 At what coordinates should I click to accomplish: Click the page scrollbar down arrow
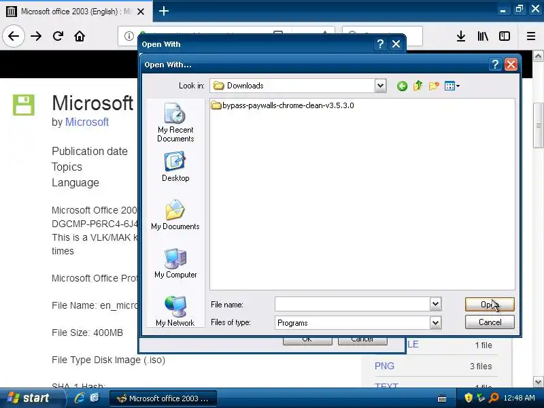coord(538,382)
